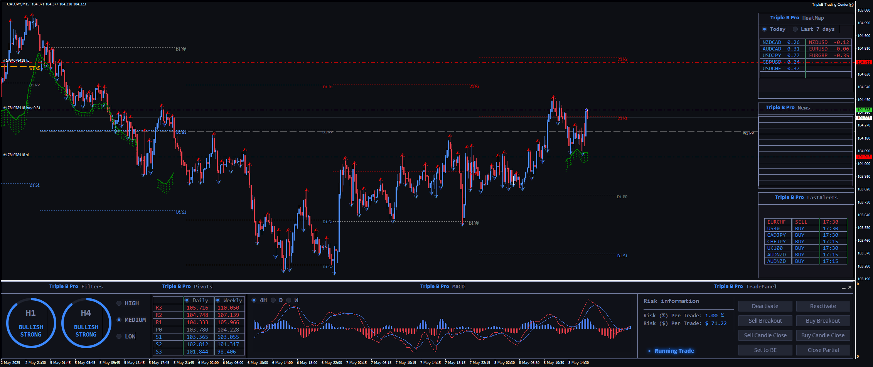This screenshot has height=367, width=873.
Task: Select the Last 7 days heatmap option
Action: click(x=795, y=29)
